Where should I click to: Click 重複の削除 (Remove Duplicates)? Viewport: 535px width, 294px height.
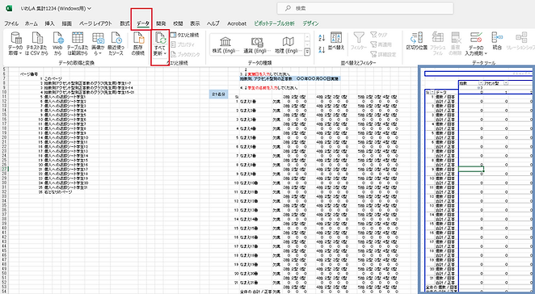[x=456, y=44]
